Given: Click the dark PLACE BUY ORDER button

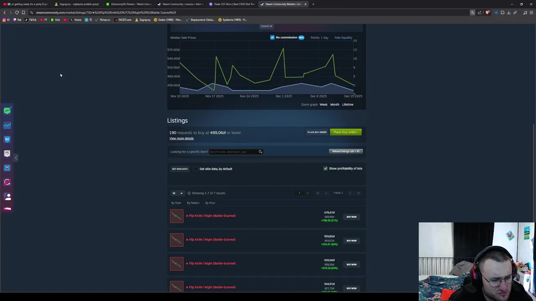Looking at the screenshot, I should point(317,132).
